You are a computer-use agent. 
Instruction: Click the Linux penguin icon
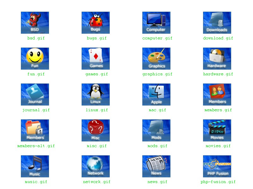[96, 94]
